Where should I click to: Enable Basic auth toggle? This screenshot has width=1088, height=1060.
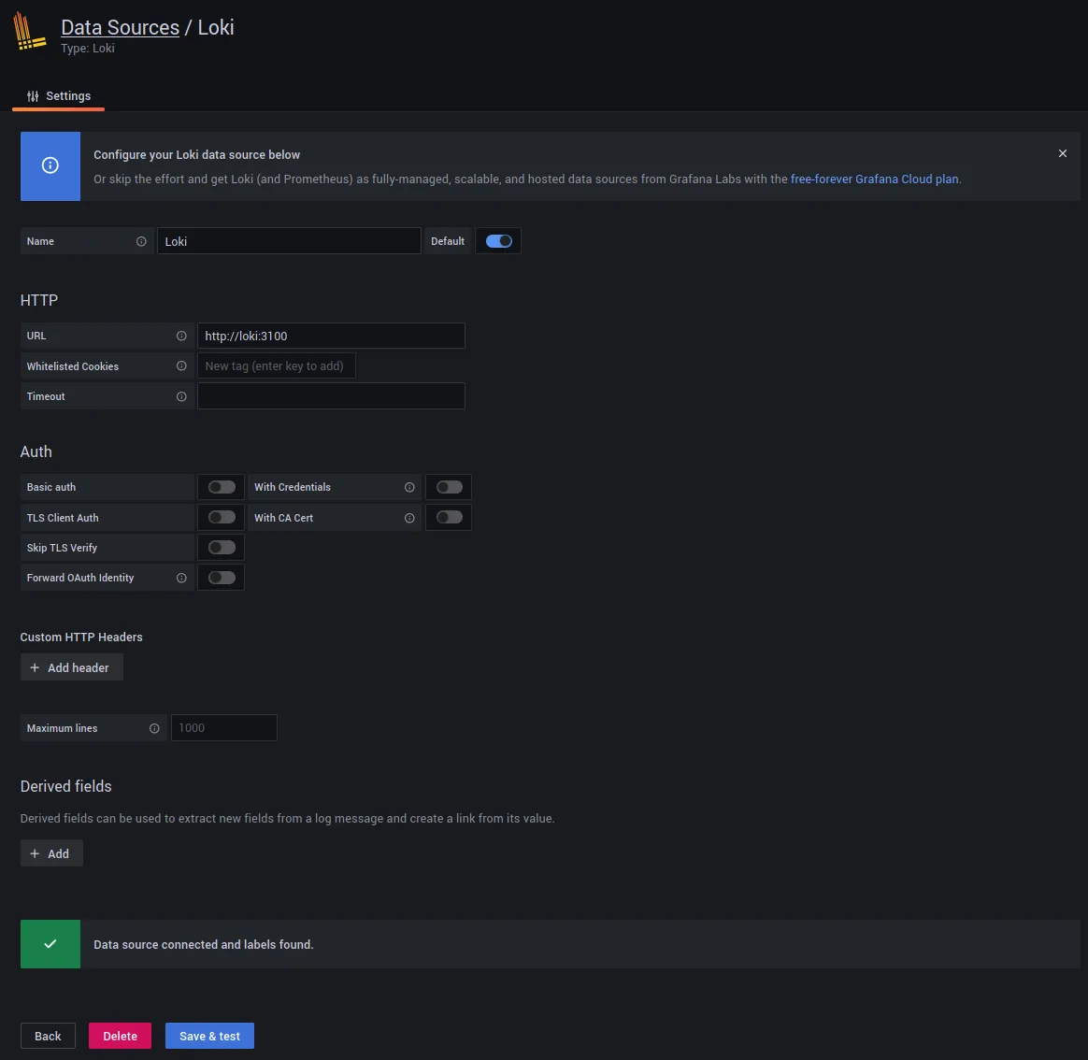pyautogui.click(x=222, y=487)
